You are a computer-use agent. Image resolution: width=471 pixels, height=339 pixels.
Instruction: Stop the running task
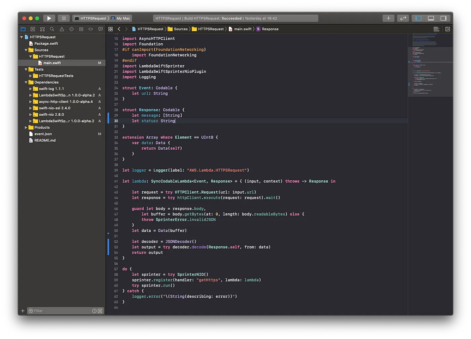[x=64, y=18]
